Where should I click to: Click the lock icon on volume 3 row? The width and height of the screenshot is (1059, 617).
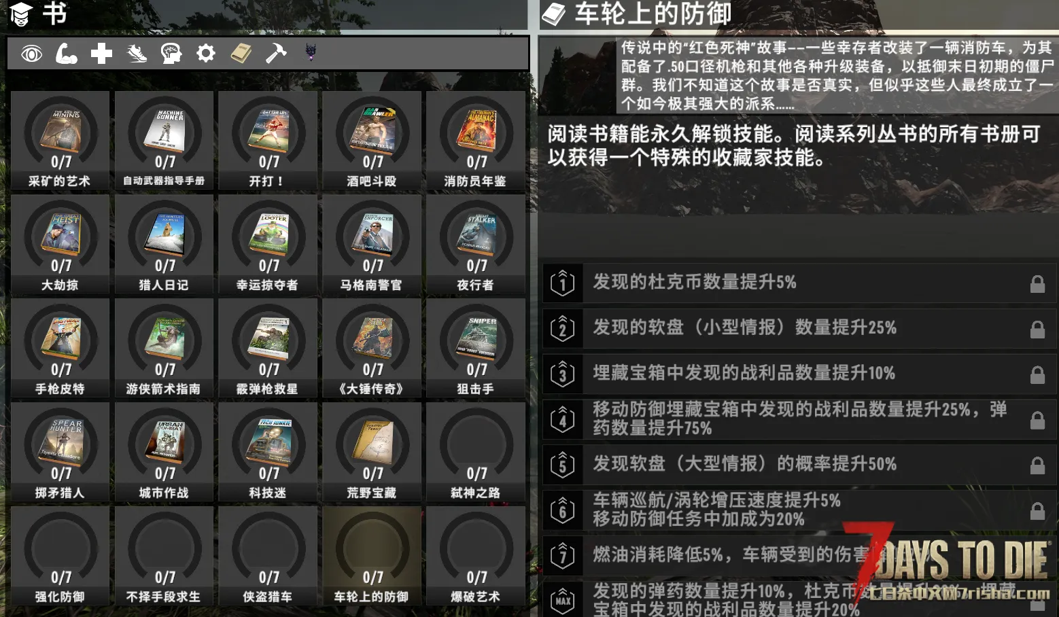[x=1037, y=374]
